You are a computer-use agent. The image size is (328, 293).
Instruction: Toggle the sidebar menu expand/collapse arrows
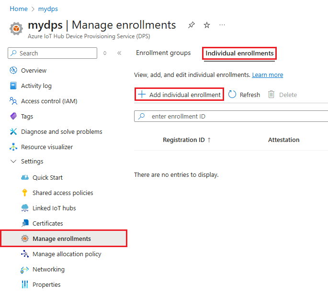click(105, 53)
